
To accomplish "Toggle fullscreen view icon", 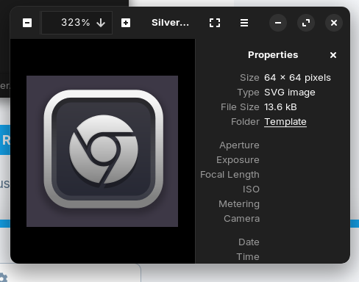I will coord(215,23).
